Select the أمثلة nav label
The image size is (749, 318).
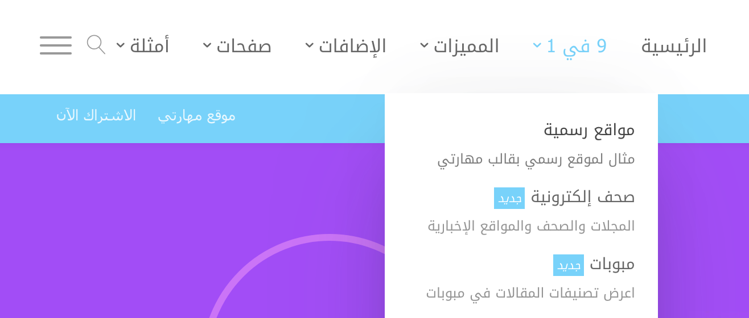click(150, 45)
